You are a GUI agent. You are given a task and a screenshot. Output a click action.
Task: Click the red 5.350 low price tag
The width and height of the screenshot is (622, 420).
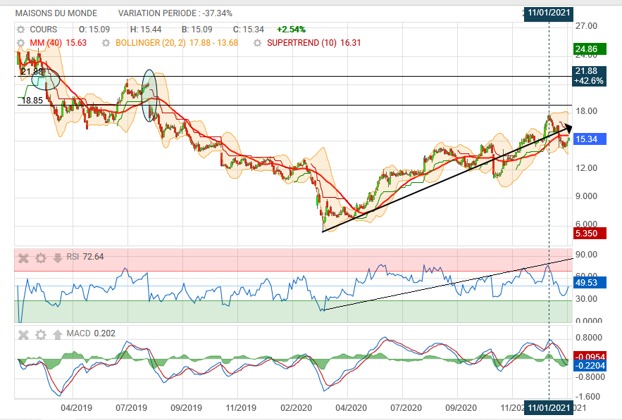(x=587, y=234)
